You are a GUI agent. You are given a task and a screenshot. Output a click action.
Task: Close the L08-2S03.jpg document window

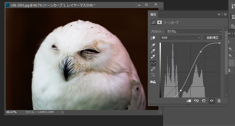point(156,5)
